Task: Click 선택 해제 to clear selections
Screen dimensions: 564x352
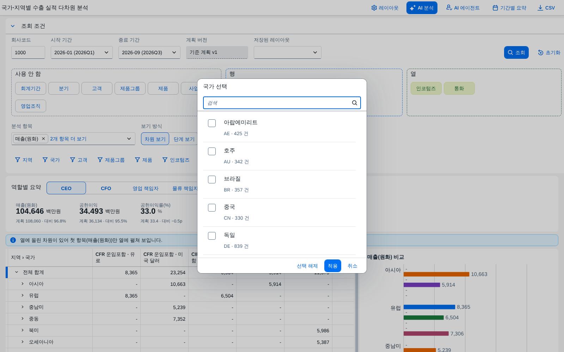Action: [x=307, y=266]
